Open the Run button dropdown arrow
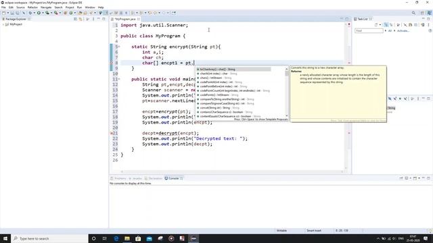Viewport: 433px width, 243px height. click(43, 13)
